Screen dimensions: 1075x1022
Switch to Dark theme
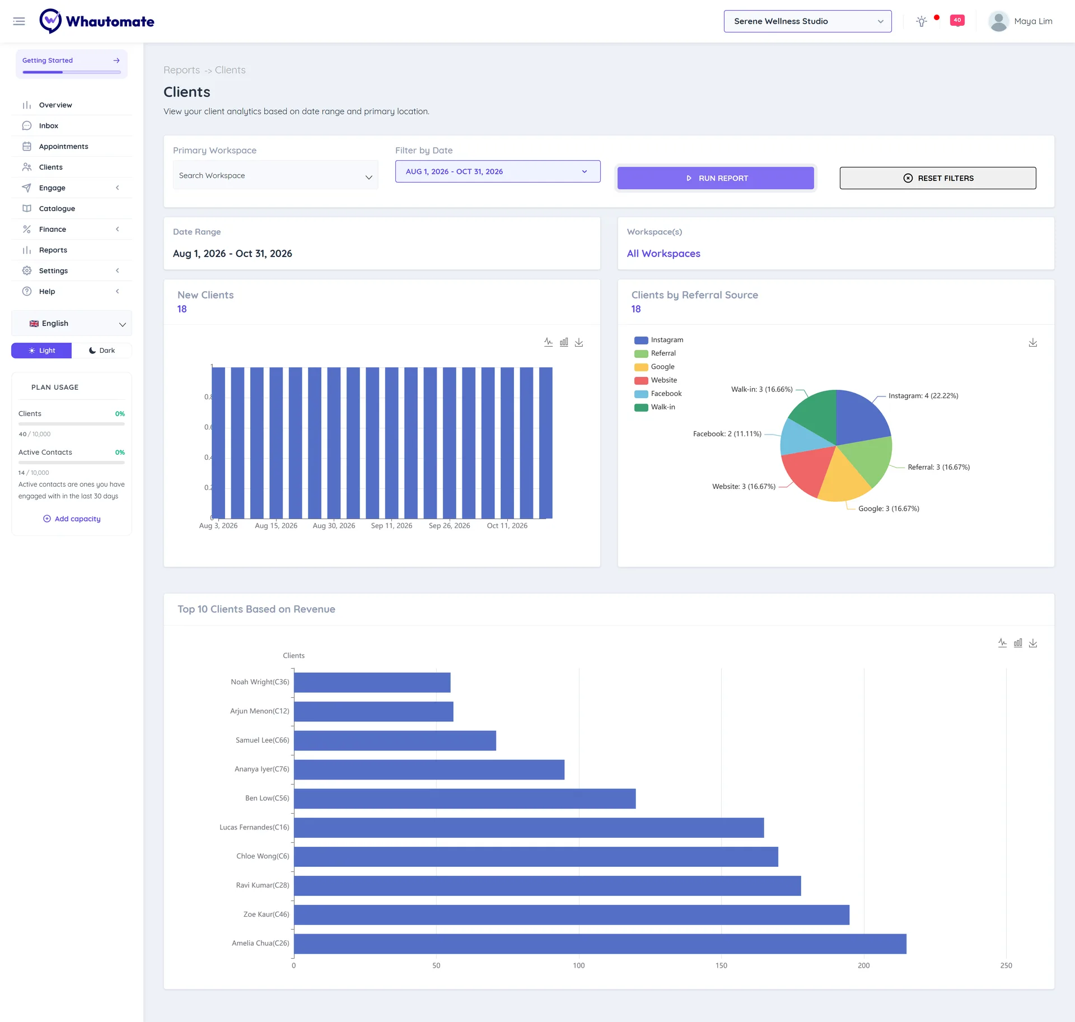pos(102,351)
